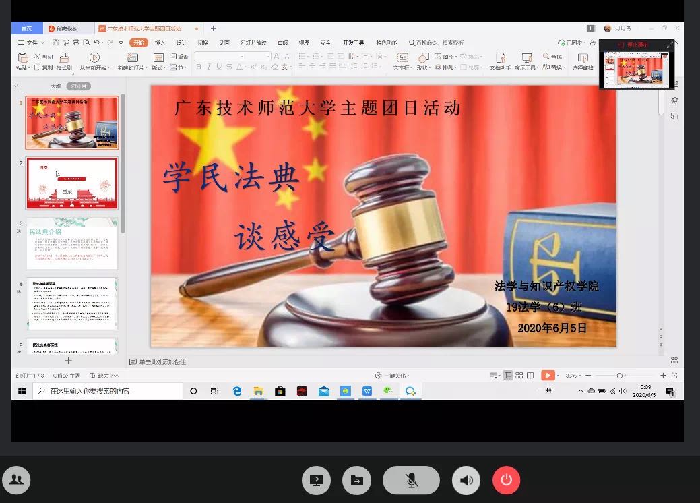Open the Slide Show ribbon tab
This screenshot has width=700, height=503.
click(253, 42)
